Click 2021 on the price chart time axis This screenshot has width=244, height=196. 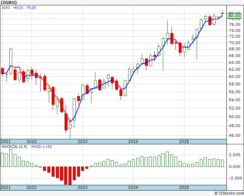coord(6,141)
